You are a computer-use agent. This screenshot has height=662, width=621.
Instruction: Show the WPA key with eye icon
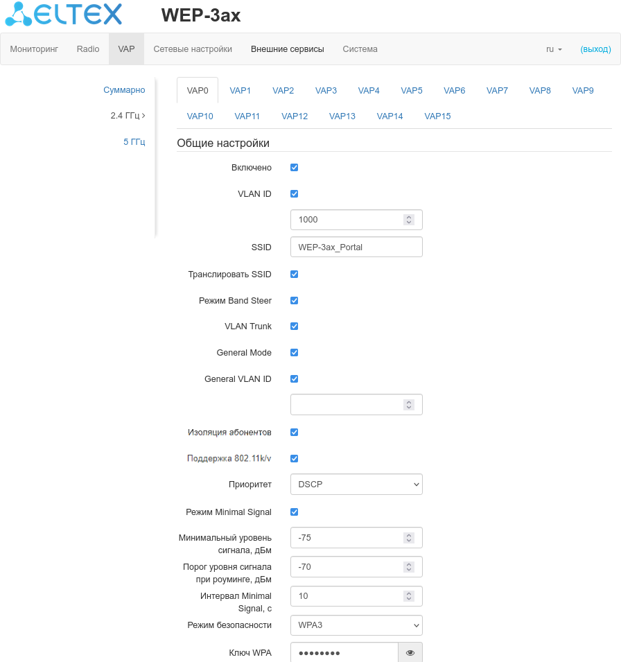point(410,652)
